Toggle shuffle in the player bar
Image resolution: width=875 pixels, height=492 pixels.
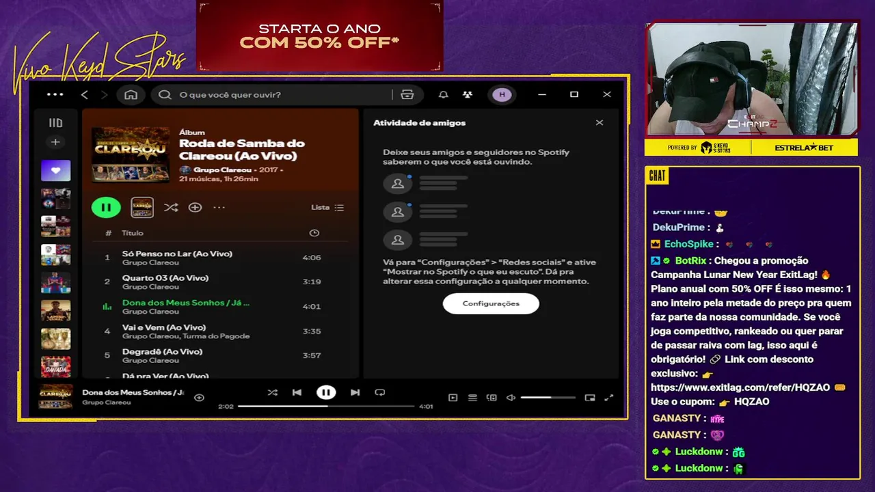point(273,392)
